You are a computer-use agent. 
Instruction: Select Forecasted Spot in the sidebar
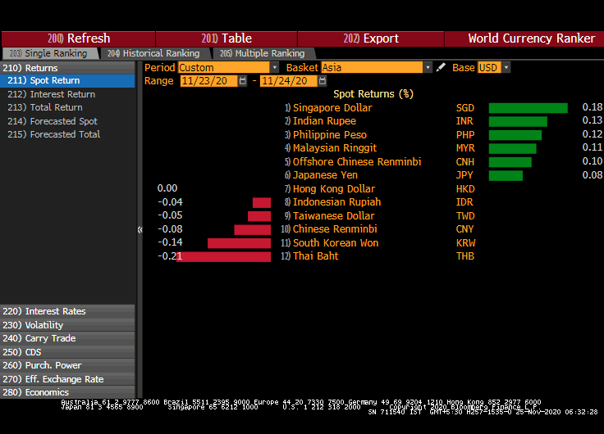click(x=63, y=121)
